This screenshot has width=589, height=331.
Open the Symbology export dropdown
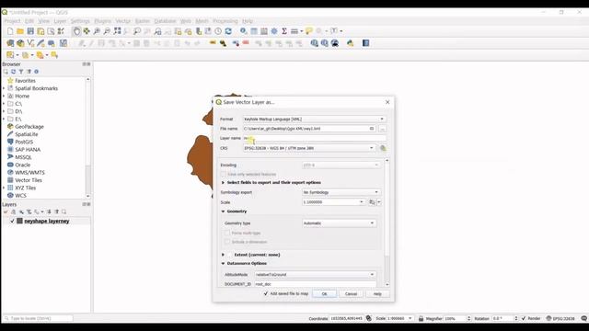click(x=341, y=192)
